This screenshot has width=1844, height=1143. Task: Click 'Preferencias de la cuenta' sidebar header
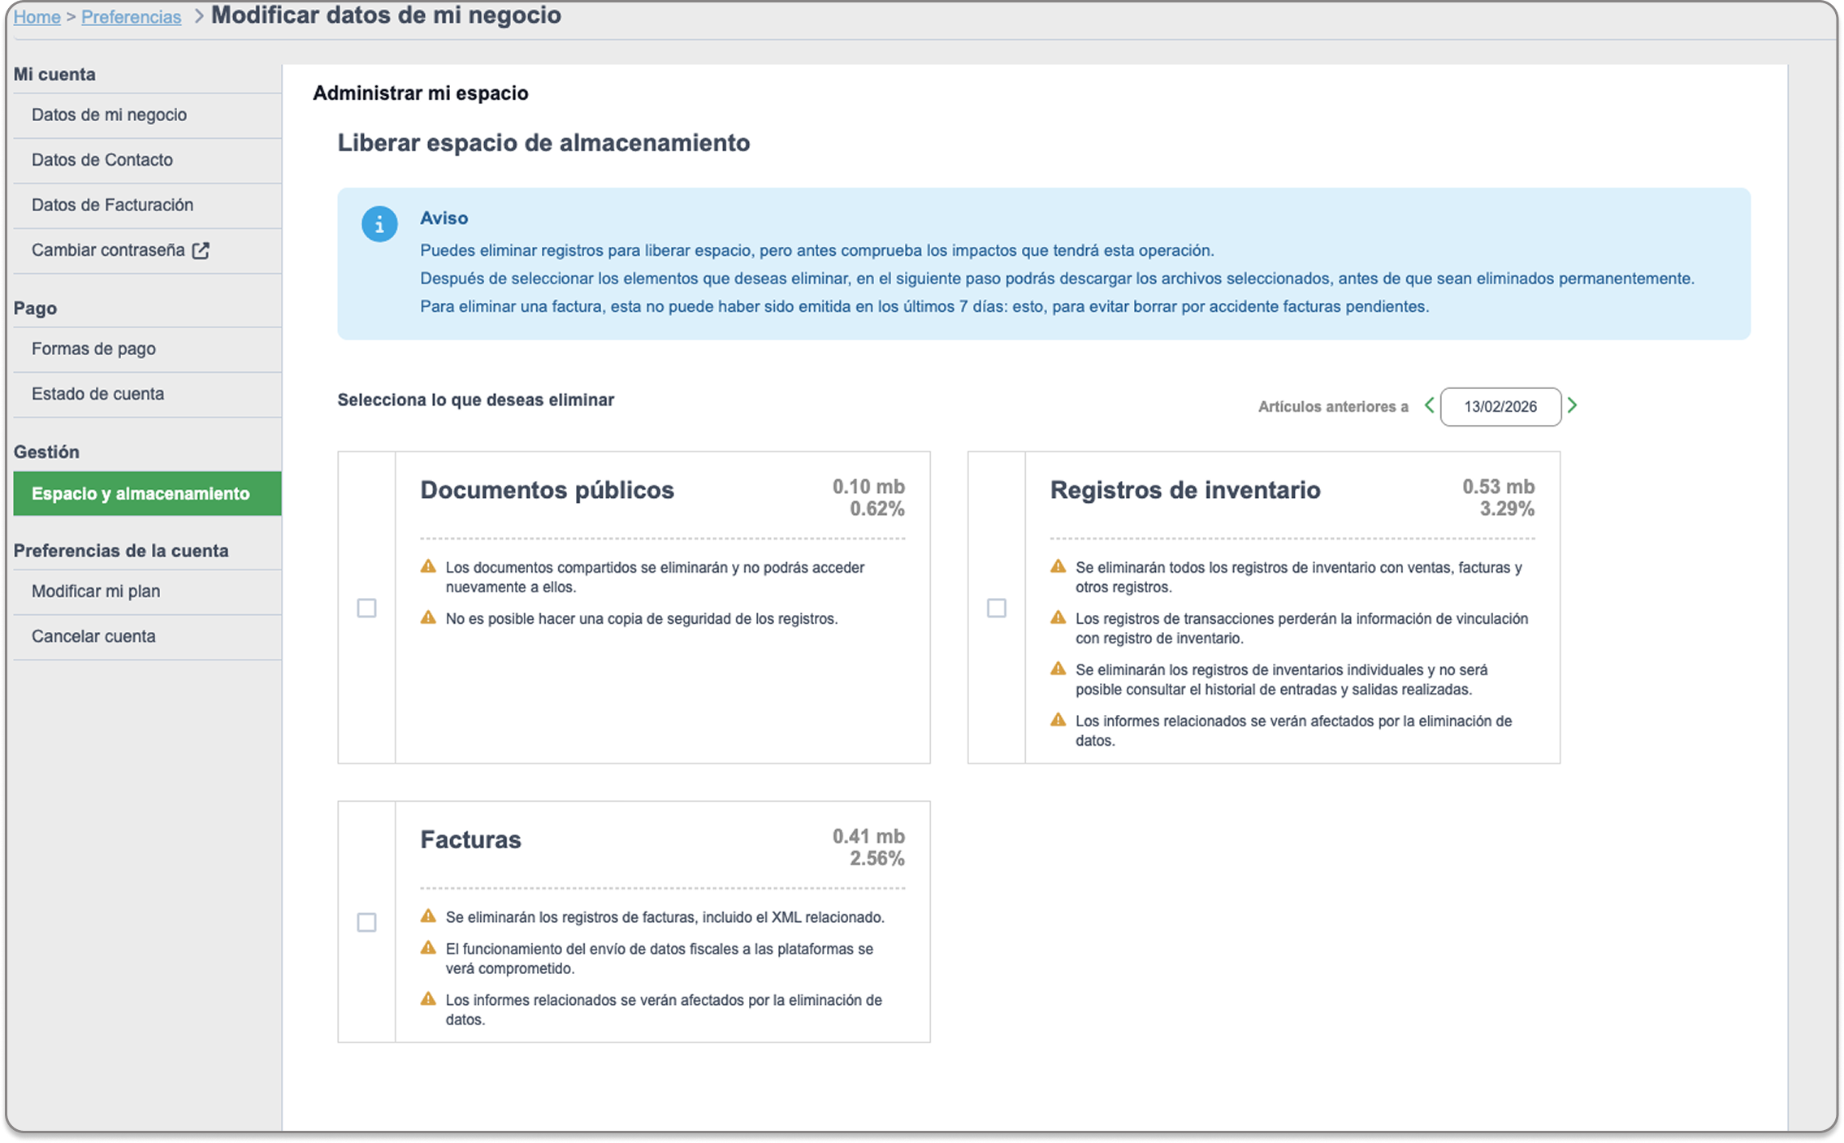point(121,551)
